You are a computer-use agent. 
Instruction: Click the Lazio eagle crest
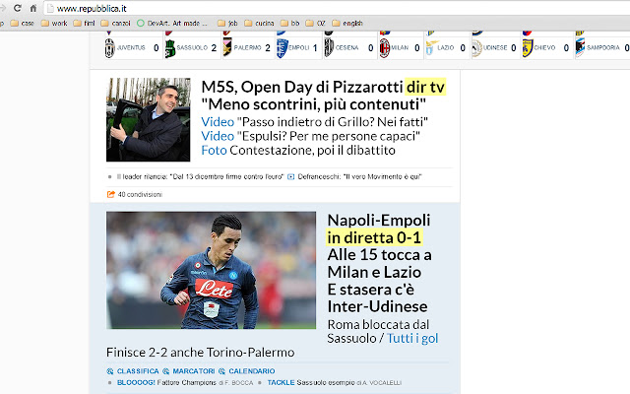(431, 47)
